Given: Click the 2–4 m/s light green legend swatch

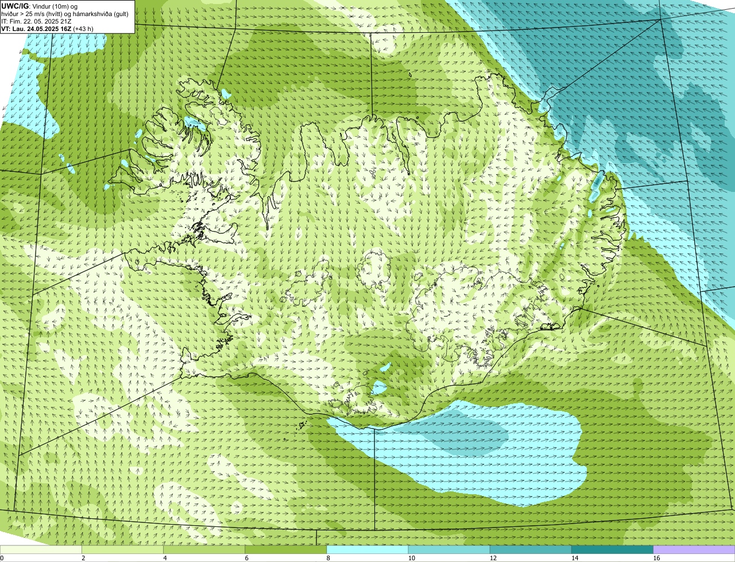Looking at the screenshot, I should (122, 550).
